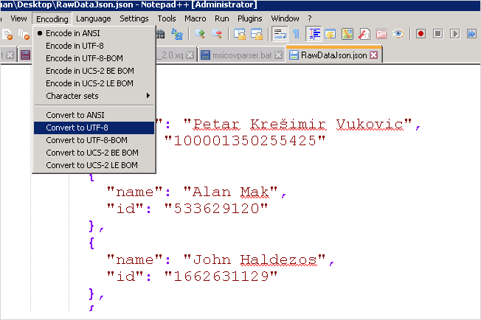Open the Plugins menu
The image size is (481, 320).
pyautogui.click(x=249, y=18)
